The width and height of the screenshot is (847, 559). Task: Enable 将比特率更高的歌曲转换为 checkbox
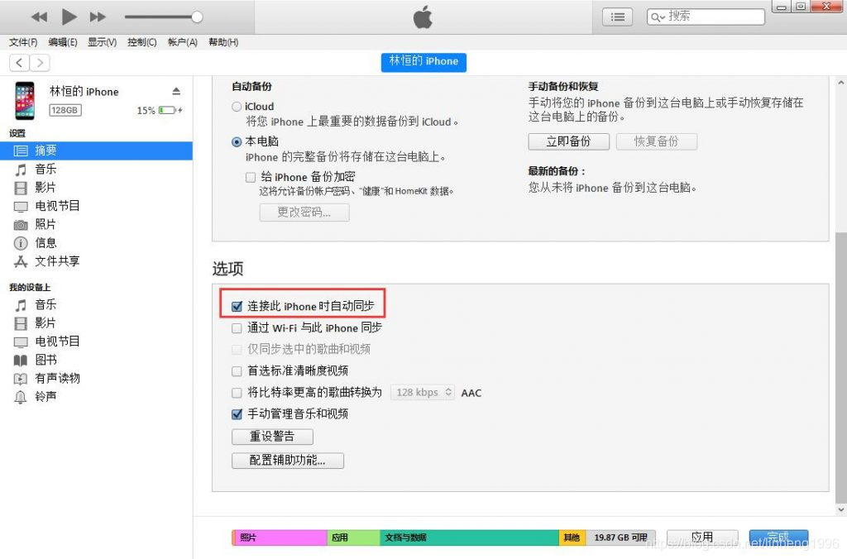[x=237, y=393]
